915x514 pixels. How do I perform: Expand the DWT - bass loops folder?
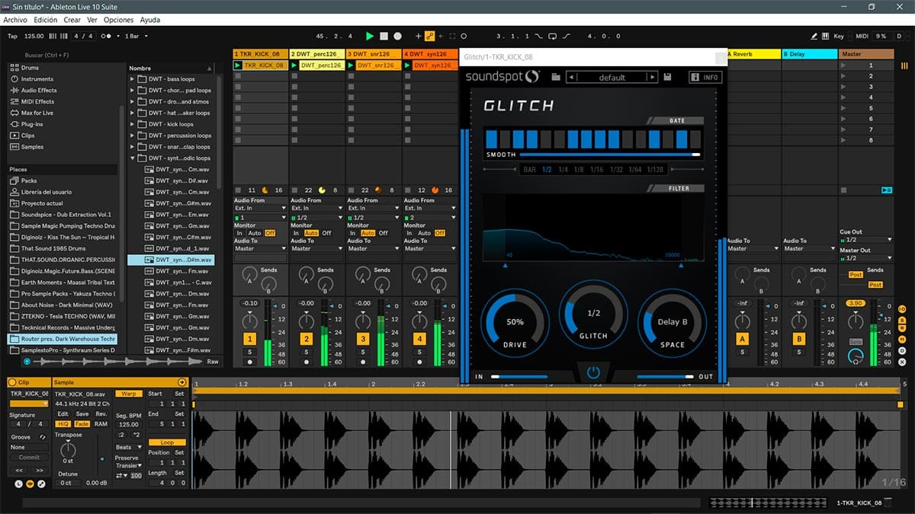coord(133,79)
